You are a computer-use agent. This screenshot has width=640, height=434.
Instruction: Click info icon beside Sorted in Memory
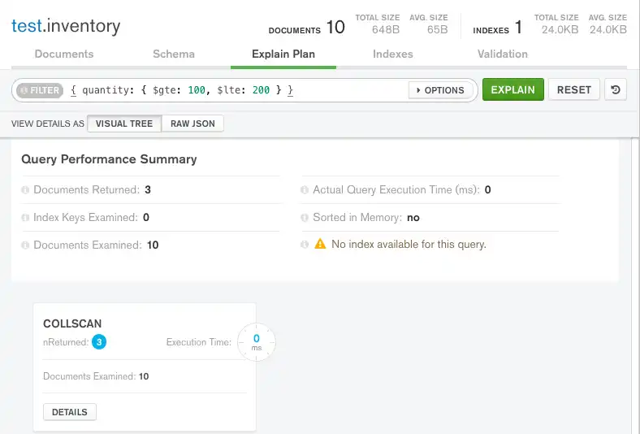point(305,218)
